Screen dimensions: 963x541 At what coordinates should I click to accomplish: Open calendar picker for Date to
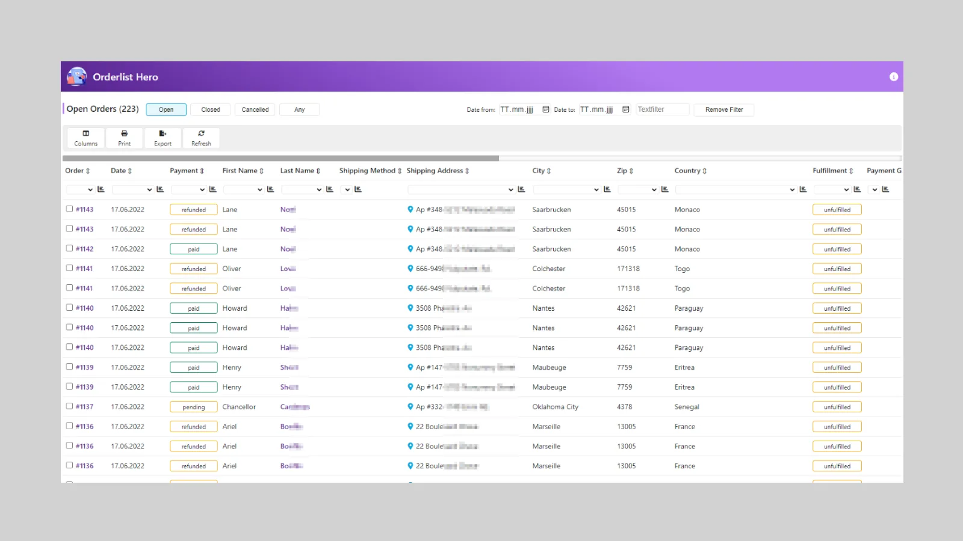point(626,109)
